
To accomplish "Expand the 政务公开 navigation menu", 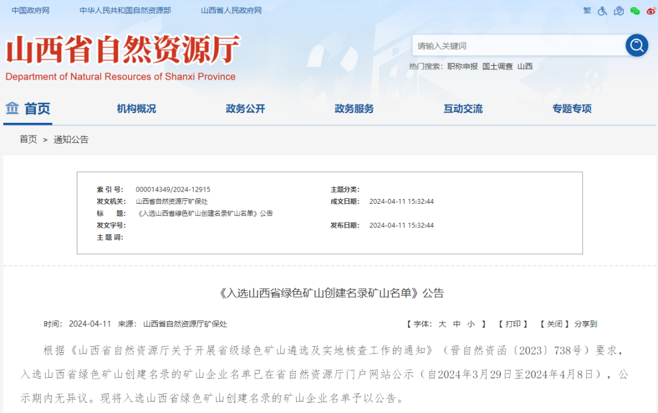I will (246, 109).
